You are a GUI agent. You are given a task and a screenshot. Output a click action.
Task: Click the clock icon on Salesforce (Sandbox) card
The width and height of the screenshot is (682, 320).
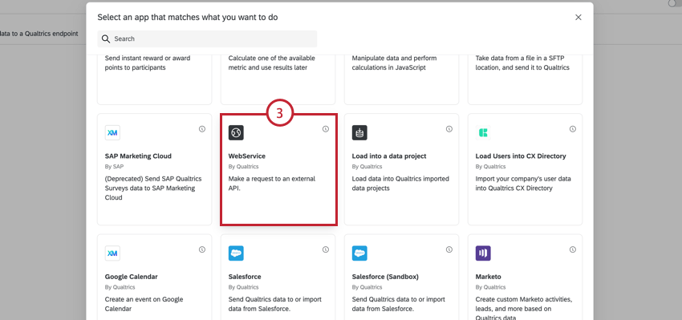(449, 249)
